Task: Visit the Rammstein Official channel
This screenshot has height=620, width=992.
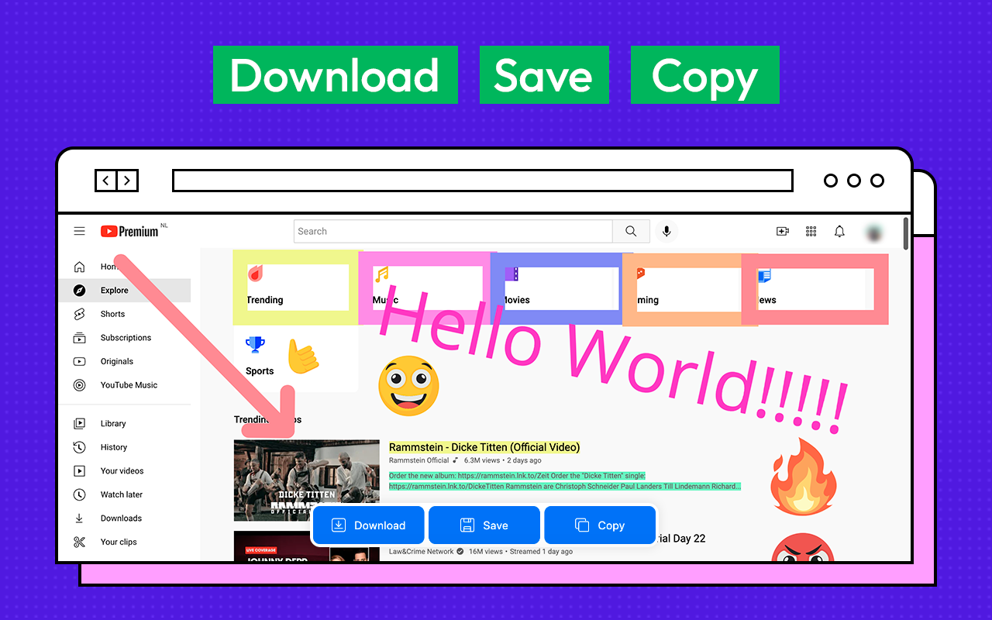Action: click(418, 460)
